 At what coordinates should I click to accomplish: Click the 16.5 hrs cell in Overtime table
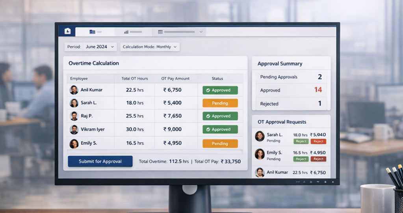pos(135,143)
